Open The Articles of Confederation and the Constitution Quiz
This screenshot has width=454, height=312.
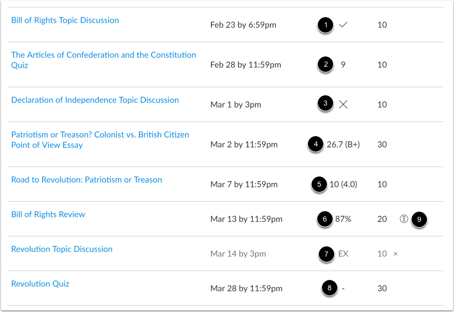click(104, 60)
